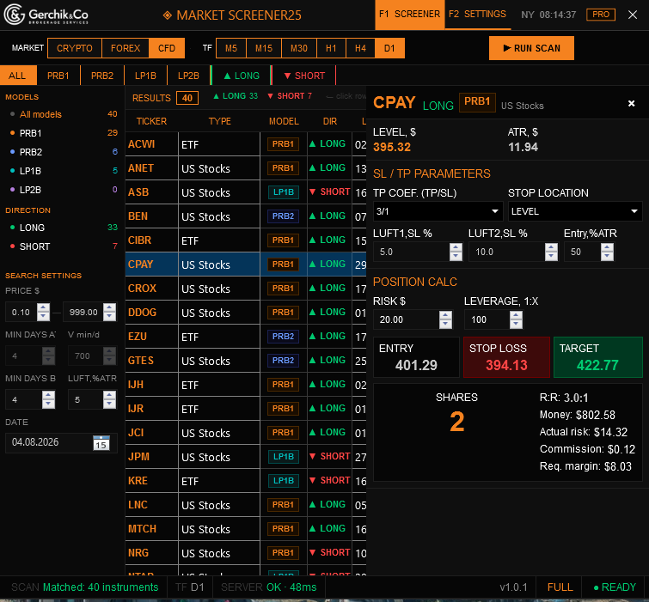Sort by MODEL column header
649x602 pixels.
(x=284, y=122)
